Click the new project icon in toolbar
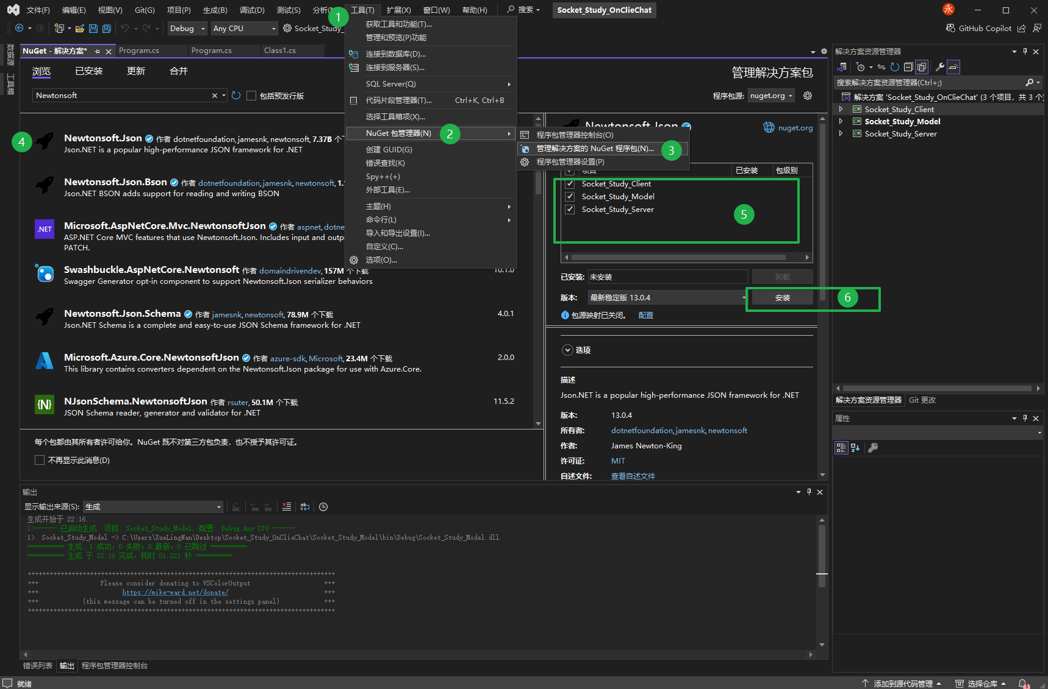The height and width of the screenshot is (689, 1048). 59,28
